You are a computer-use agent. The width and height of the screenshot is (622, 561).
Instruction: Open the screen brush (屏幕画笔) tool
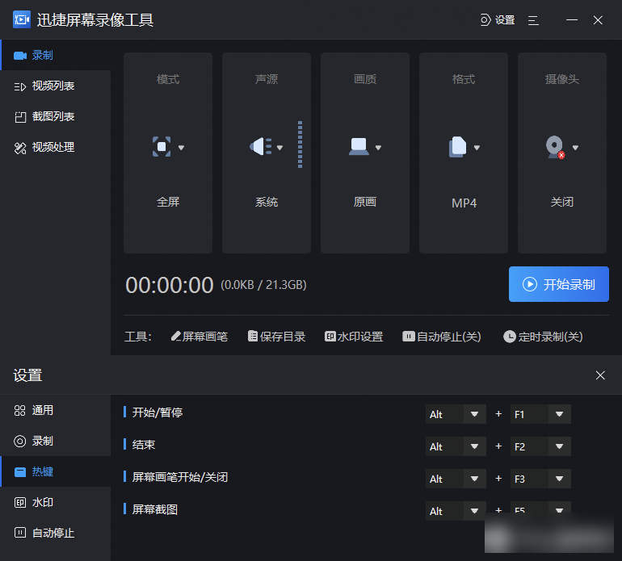(200, 337)
